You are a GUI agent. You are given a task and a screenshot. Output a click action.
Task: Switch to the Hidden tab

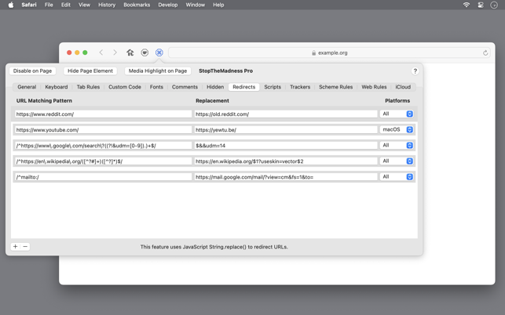(x=215, y=87)
